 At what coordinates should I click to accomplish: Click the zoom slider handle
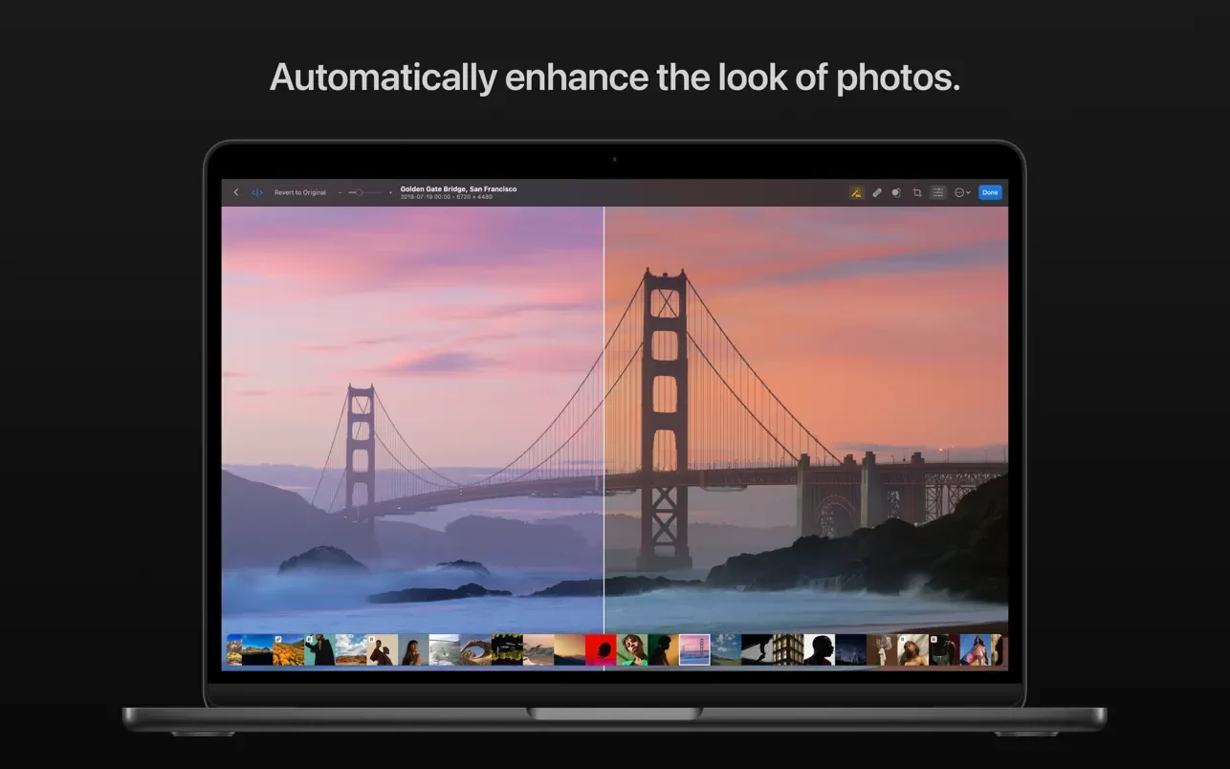coord(359,192)
